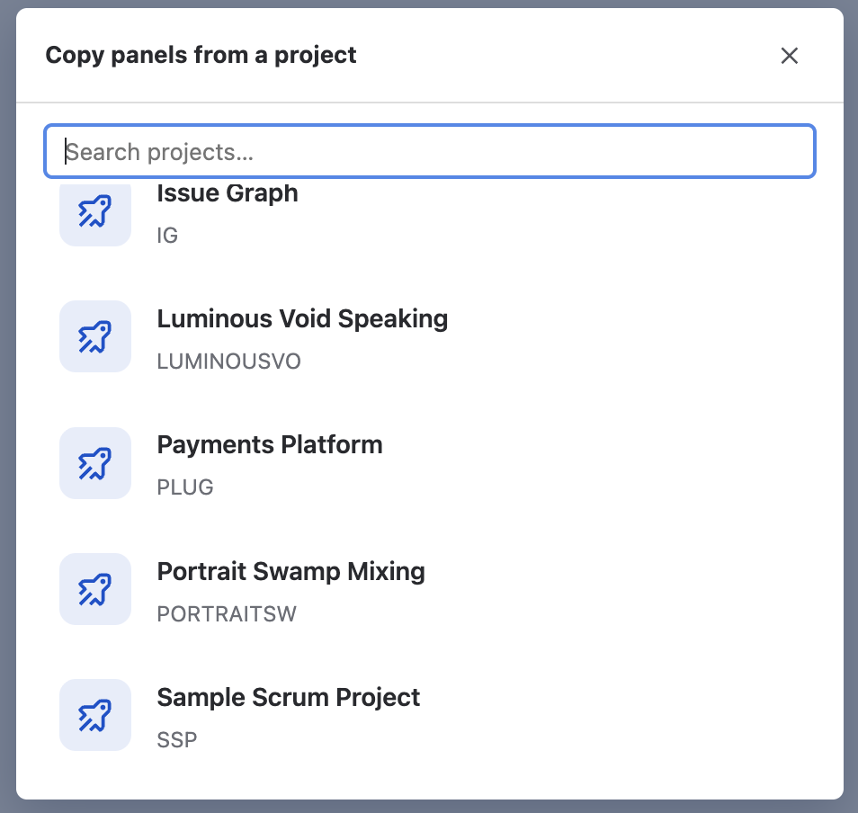Screen dimensions: 858x813
Task: Click the Payments Platform rocket icon
Action: (x=95, y=463)
